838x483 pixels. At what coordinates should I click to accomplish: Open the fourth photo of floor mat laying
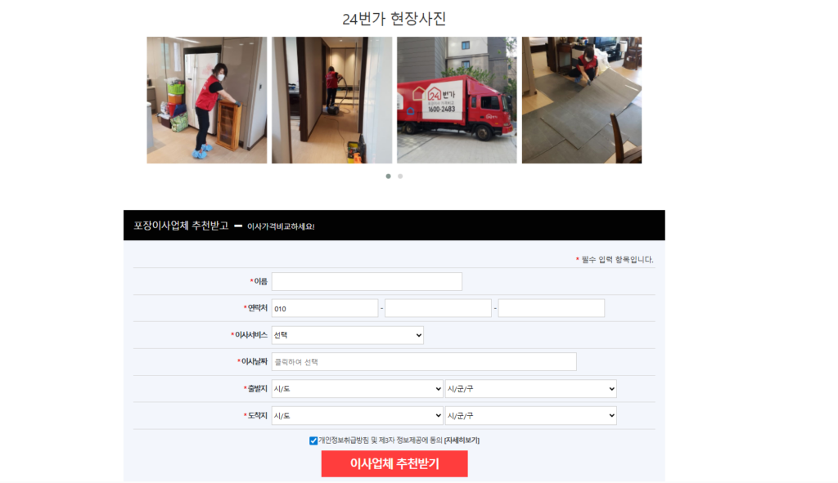tap(582, 100)
